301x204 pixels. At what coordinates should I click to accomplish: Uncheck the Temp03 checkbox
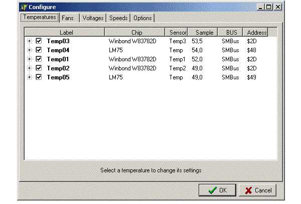click(39, 41)
